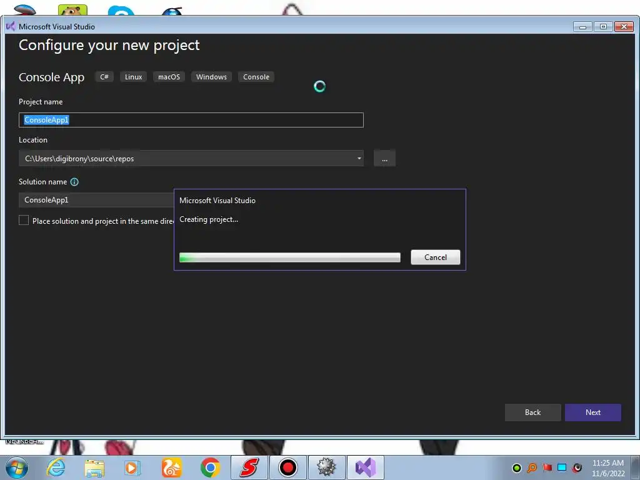Click the Next button
The image size is (640, 480).
(x=592, y=412)
